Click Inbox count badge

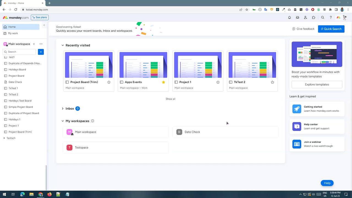click(78, 109)
